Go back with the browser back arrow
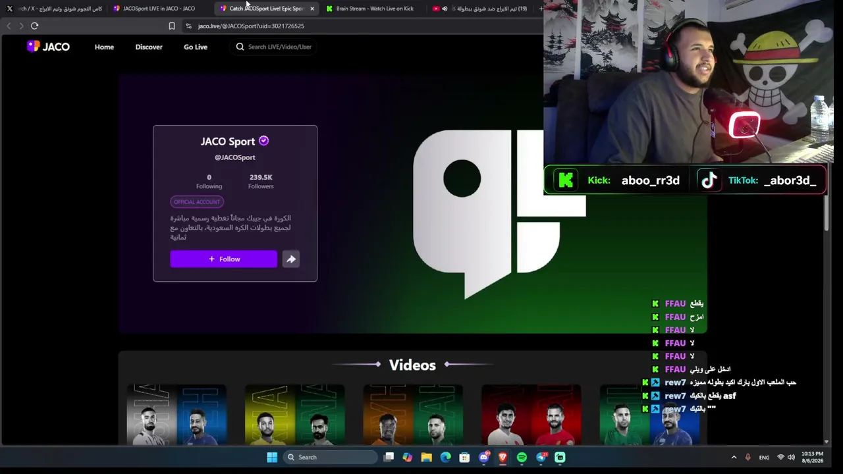This screenshot has height=474, width=843. [9, 26]
